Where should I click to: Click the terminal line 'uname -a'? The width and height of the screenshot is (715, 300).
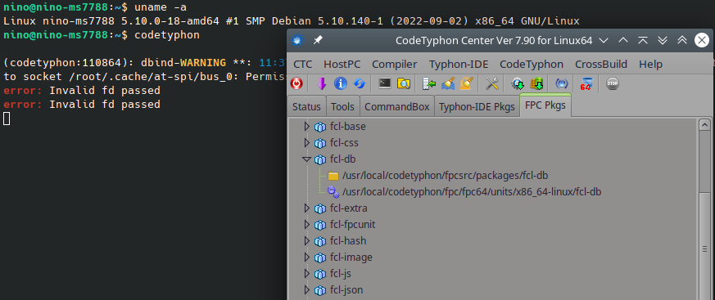160,7
